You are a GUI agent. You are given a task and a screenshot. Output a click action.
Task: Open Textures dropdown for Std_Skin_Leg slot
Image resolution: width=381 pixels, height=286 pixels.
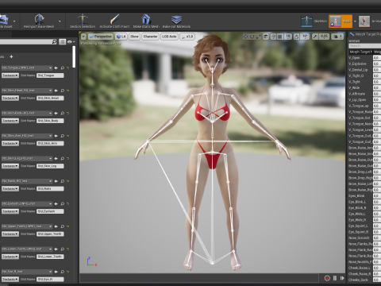click(x=10, y=166)
